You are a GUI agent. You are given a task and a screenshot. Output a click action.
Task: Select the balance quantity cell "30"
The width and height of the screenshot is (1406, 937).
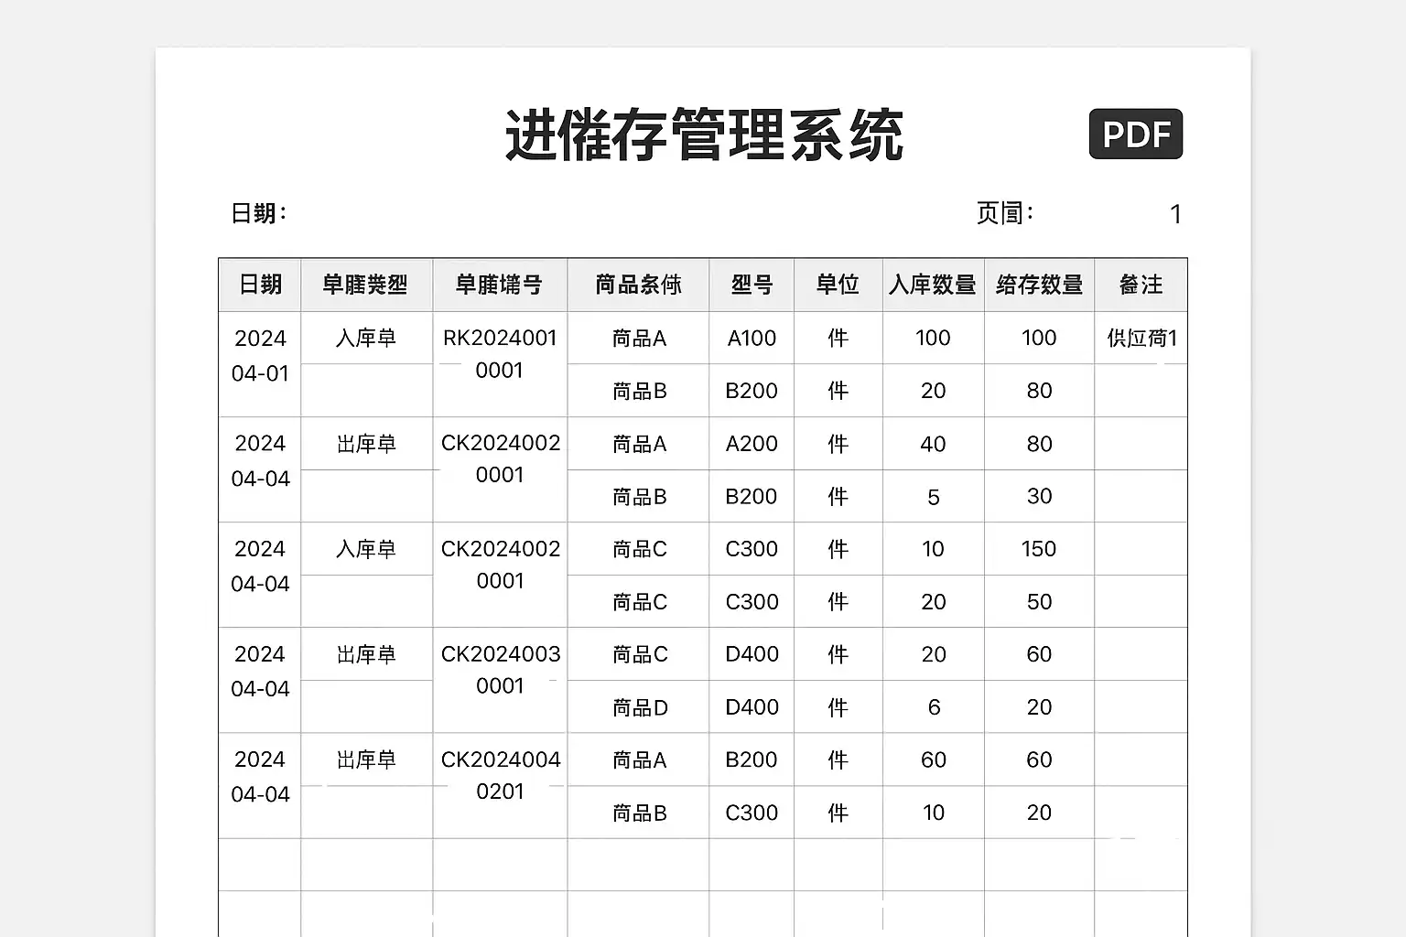[x=1039, y=496]
